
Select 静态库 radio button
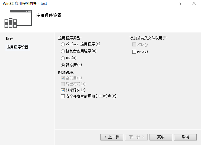pos(63,65)
